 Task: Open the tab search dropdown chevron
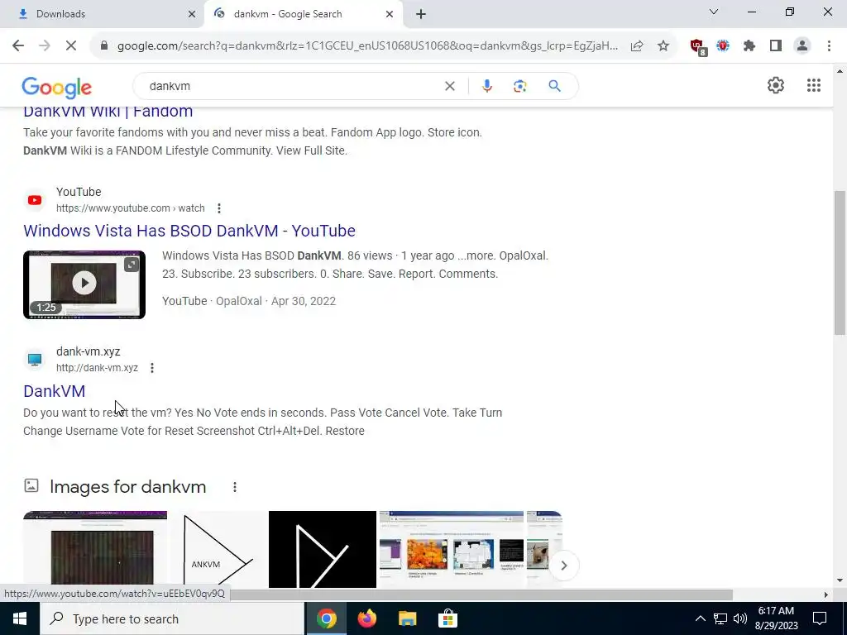714,12
